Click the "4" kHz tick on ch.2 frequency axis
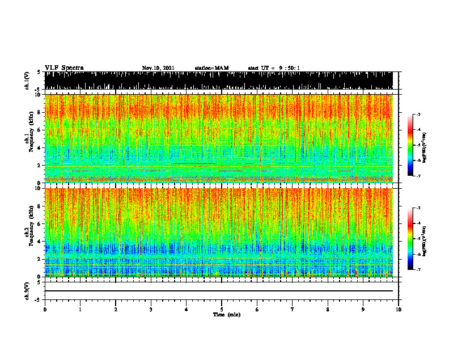The width and height of the screenshot is (449, 347). (x=40, y=242)
